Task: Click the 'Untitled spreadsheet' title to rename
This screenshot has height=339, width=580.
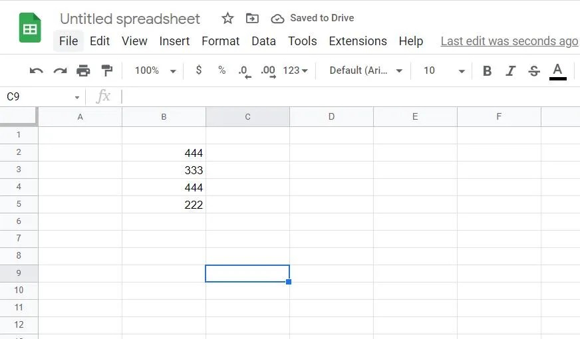Action: [130, 19]
